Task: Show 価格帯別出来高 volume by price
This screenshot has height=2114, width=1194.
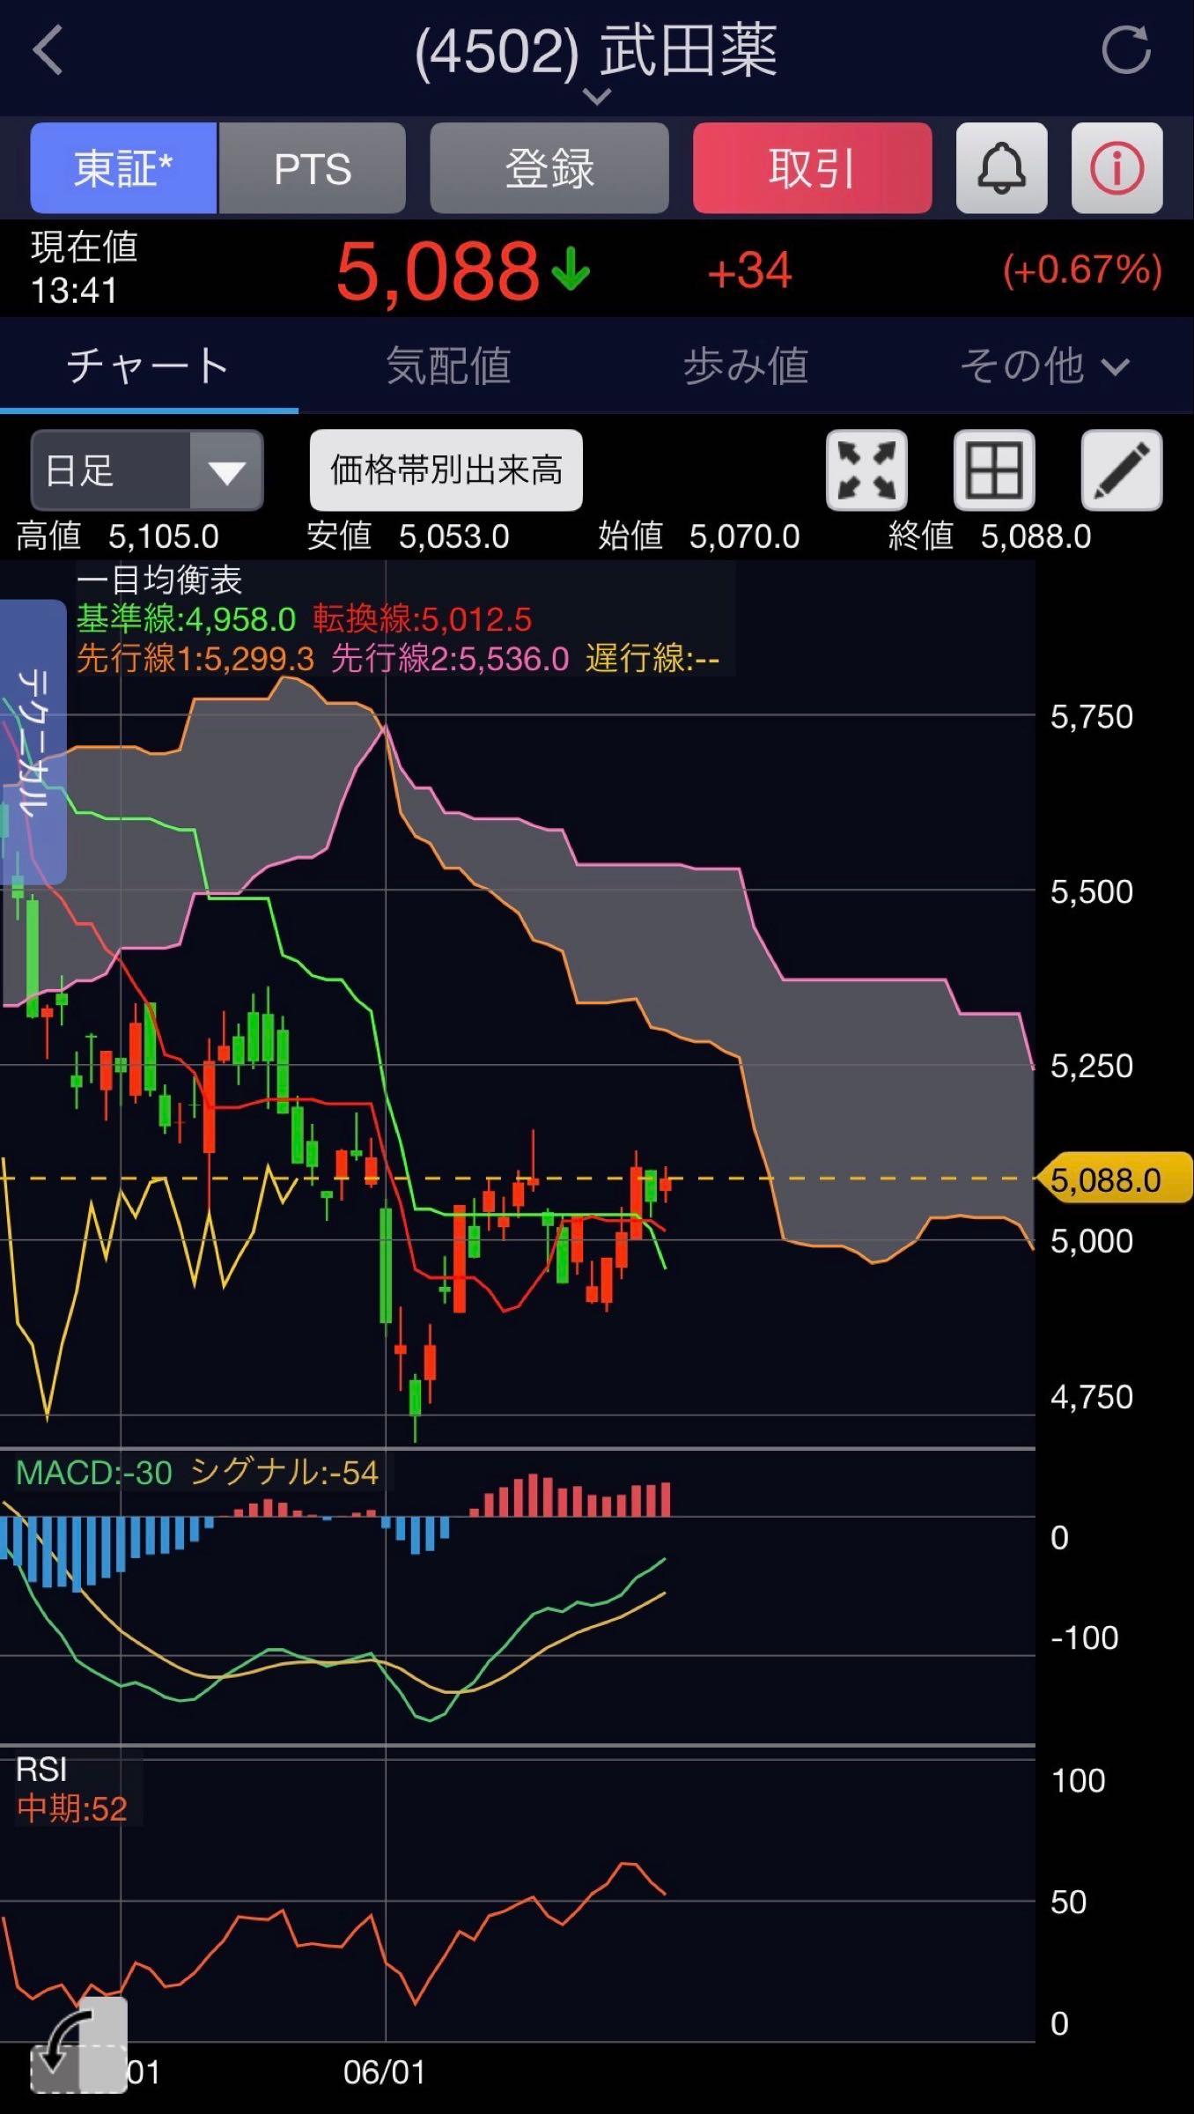Action: click(x=446, y=470)
